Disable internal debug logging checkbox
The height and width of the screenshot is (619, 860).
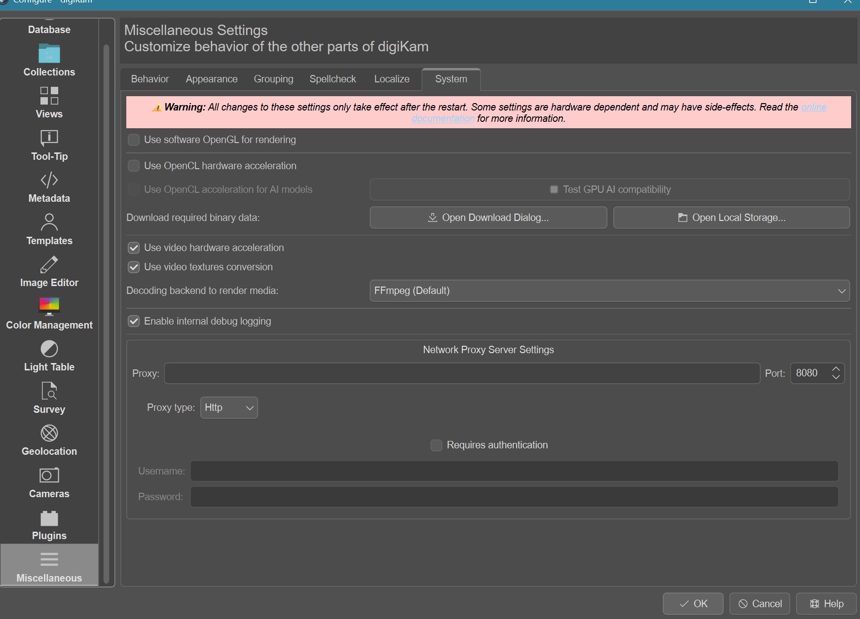click(134, 322)
